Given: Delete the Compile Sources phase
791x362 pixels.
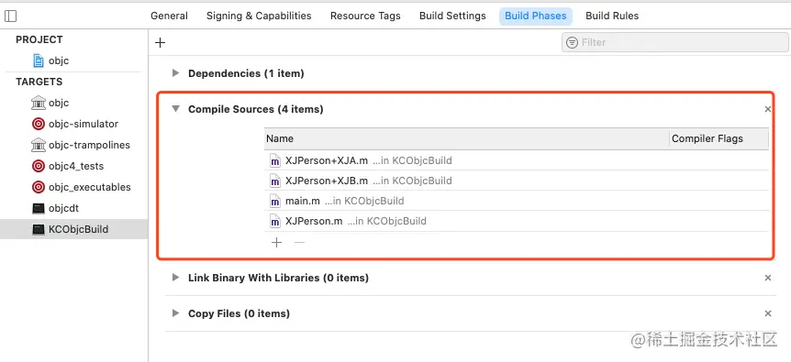Looking at the screenshot, I should pyautogui.click(x=768, y=109).
